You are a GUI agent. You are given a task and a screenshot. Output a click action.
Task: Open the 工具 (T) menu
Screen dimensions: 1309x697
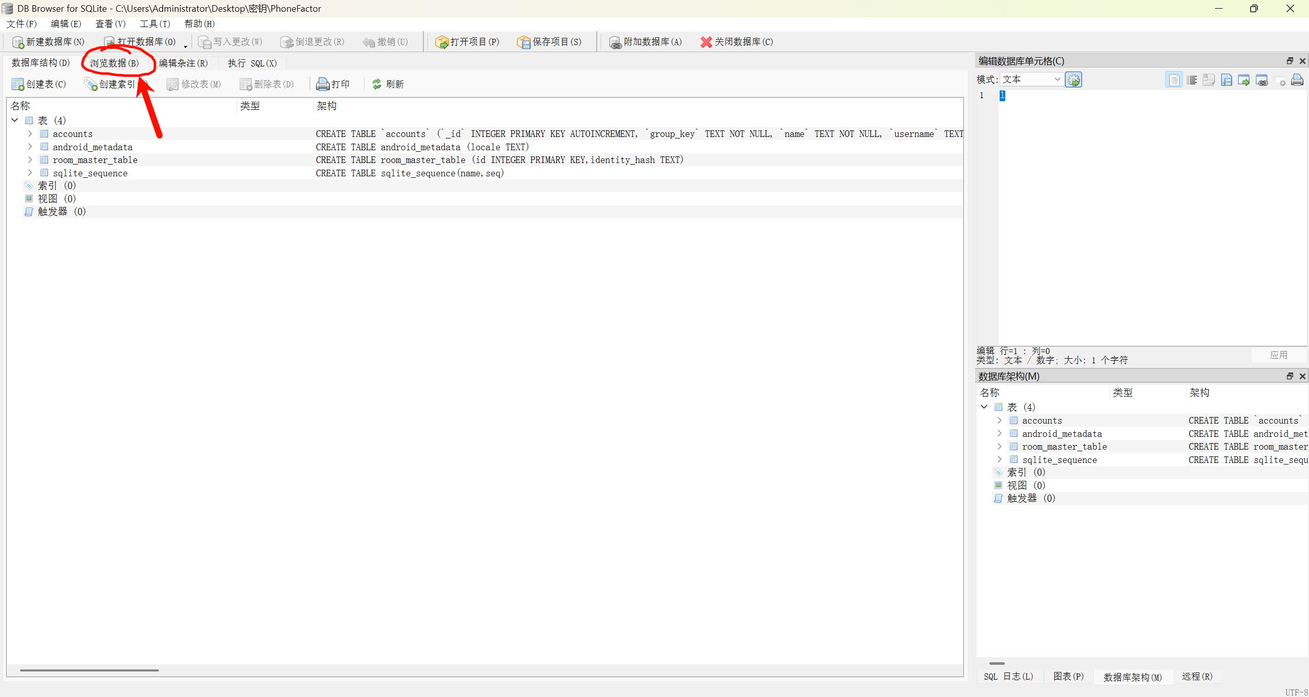154,24
